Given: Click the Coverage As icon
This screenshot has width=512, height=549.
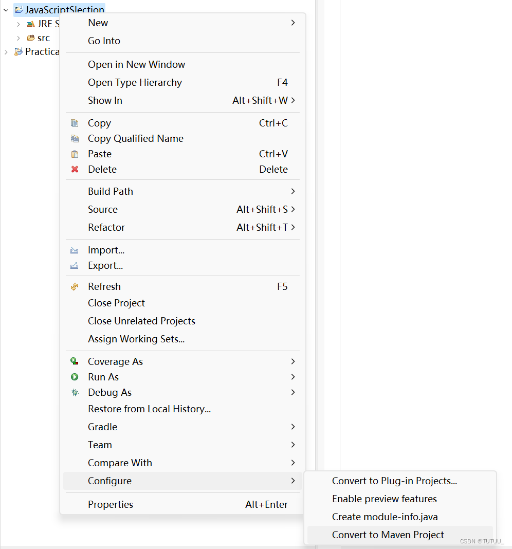Looking at the screenshot, I should [x=75, y=361].
